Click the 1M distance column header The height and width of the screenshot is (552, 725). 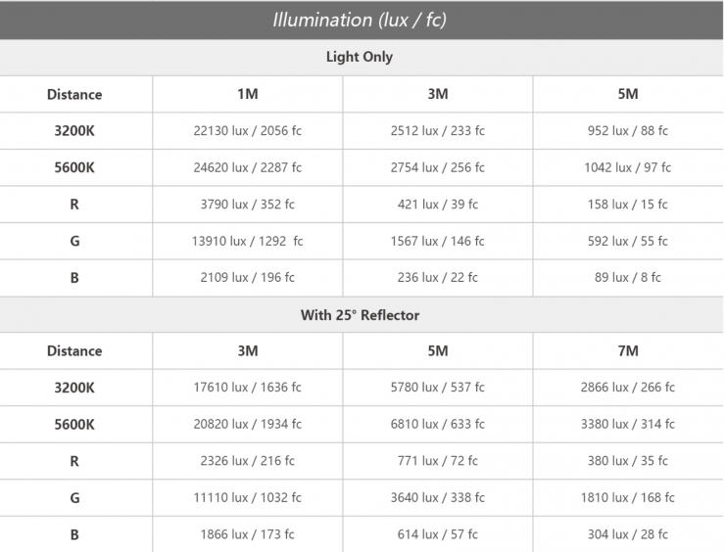(248, 94)
